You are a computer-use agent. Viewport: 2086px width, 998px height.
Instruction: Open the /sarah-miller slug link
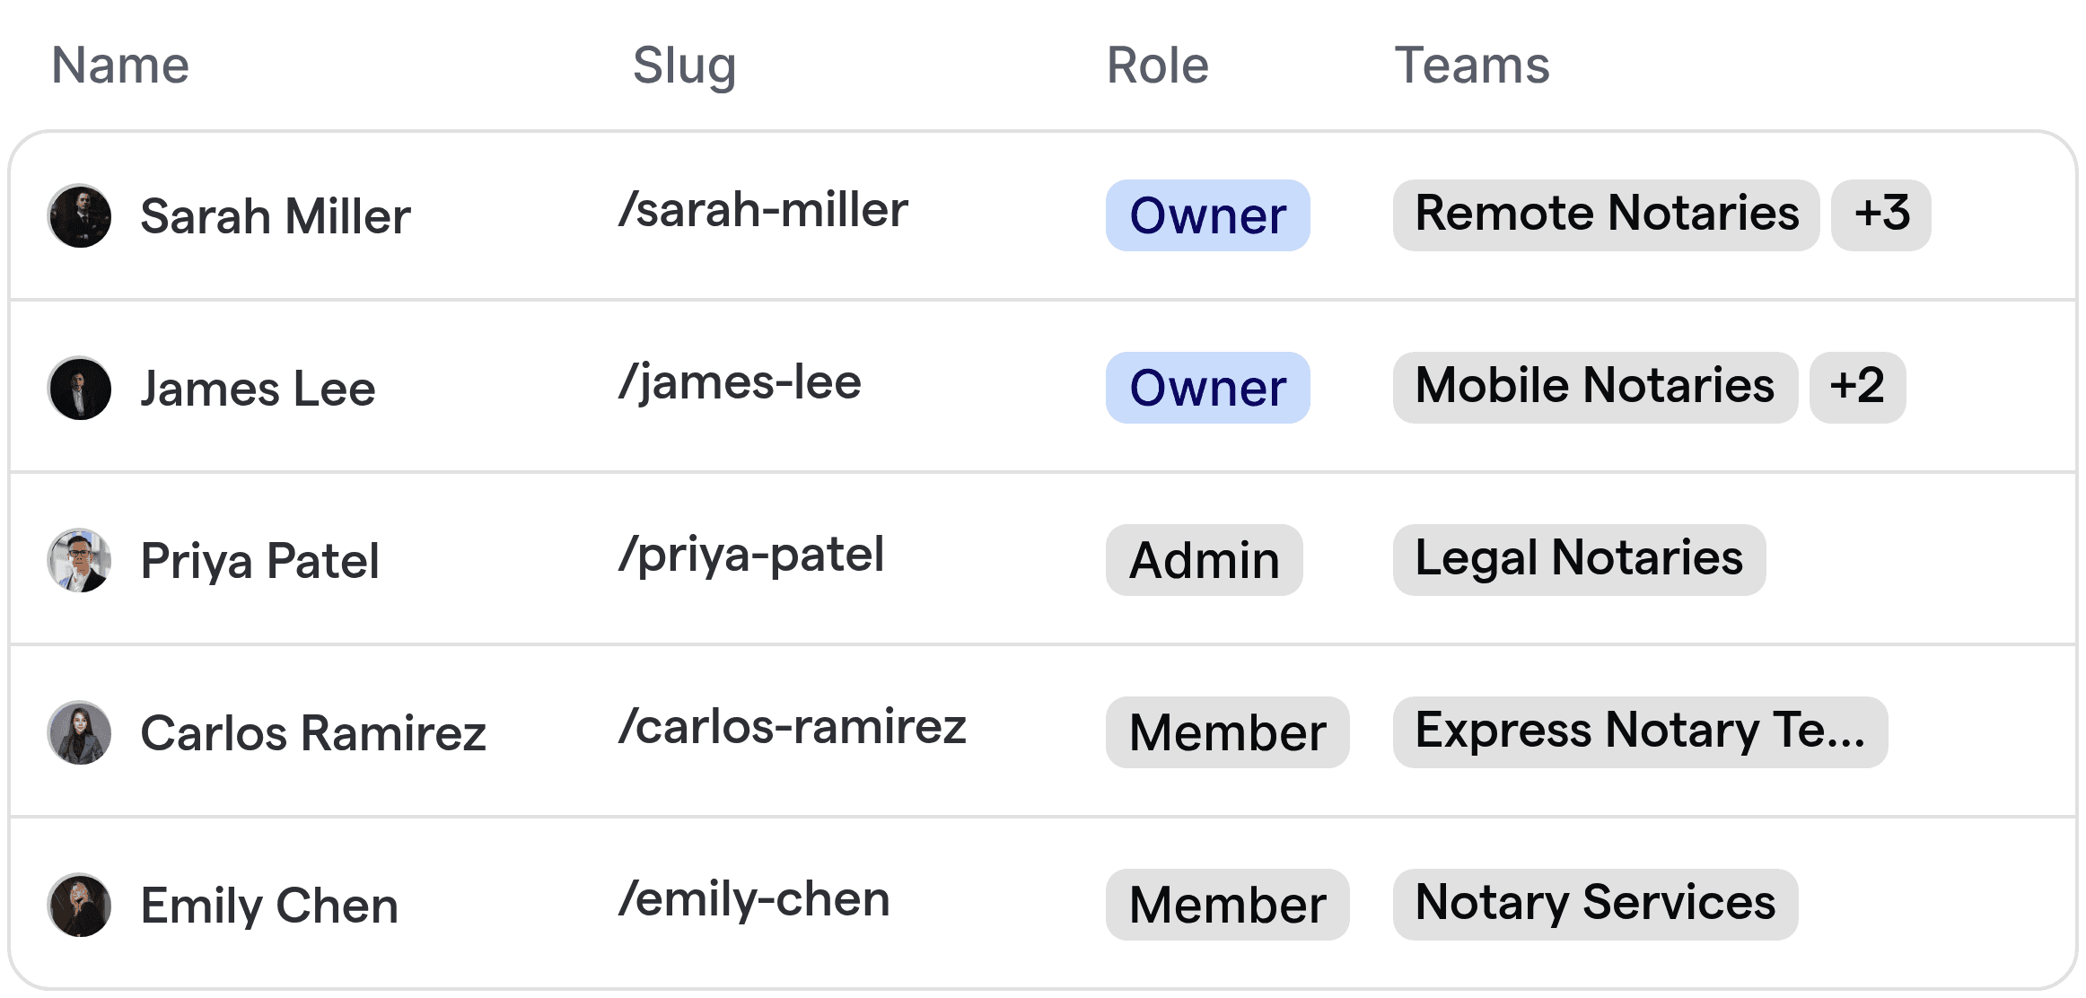(766, 209)
